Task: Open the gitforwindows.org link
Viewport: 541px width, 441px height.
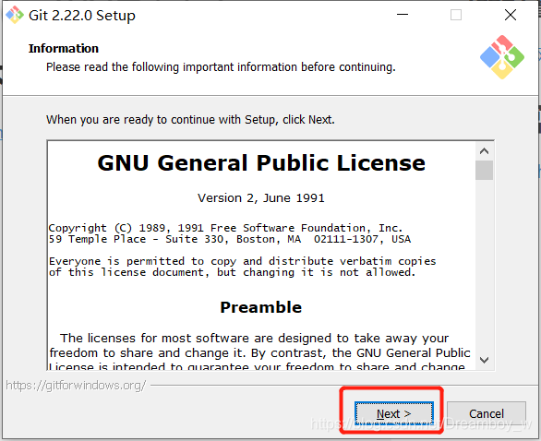Action: click(x=76, y=385)
